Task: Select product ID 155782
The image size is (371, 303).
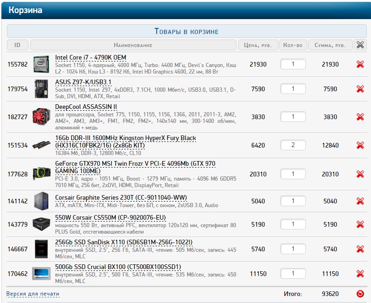Action: (x=18, y=64)
